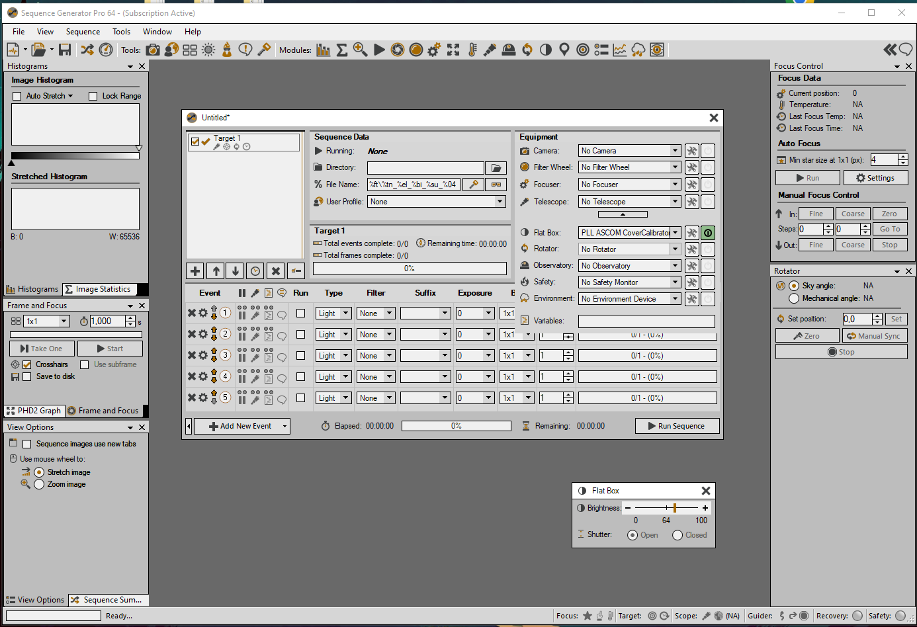The width and height of the screenshot is (917, 627).
Task: Open the Histograms module bar chart icon
Action: 324,50
